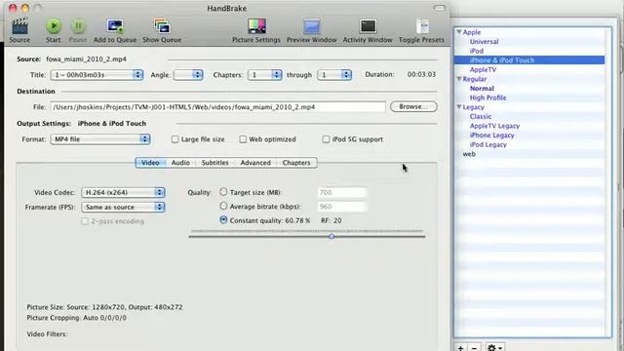Select the Universal preset
This screenshot has width=624, height=351.
pos(484,41)
